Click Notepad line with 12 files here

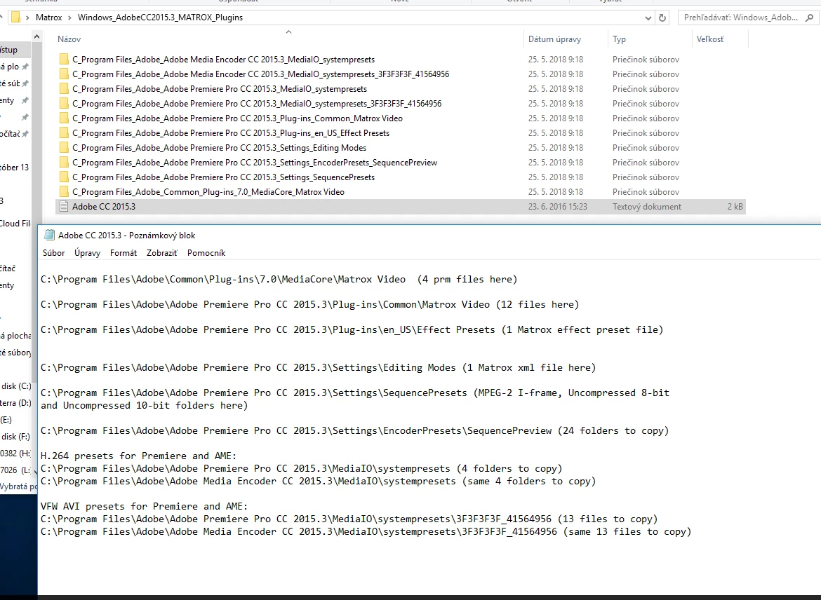(x=310, y=304)
